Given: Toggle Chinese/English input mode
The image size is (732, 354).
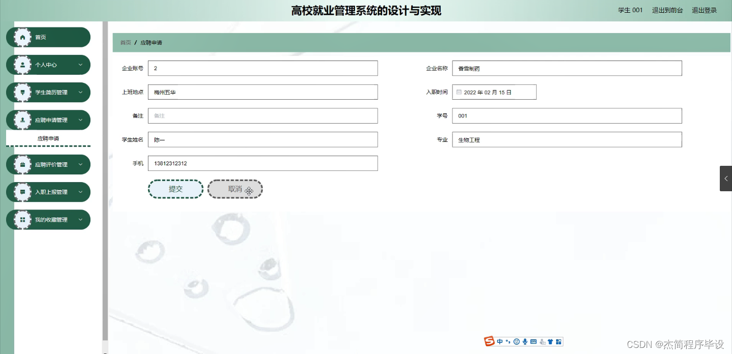Looking at the screenshot, I should click(500, 341).
